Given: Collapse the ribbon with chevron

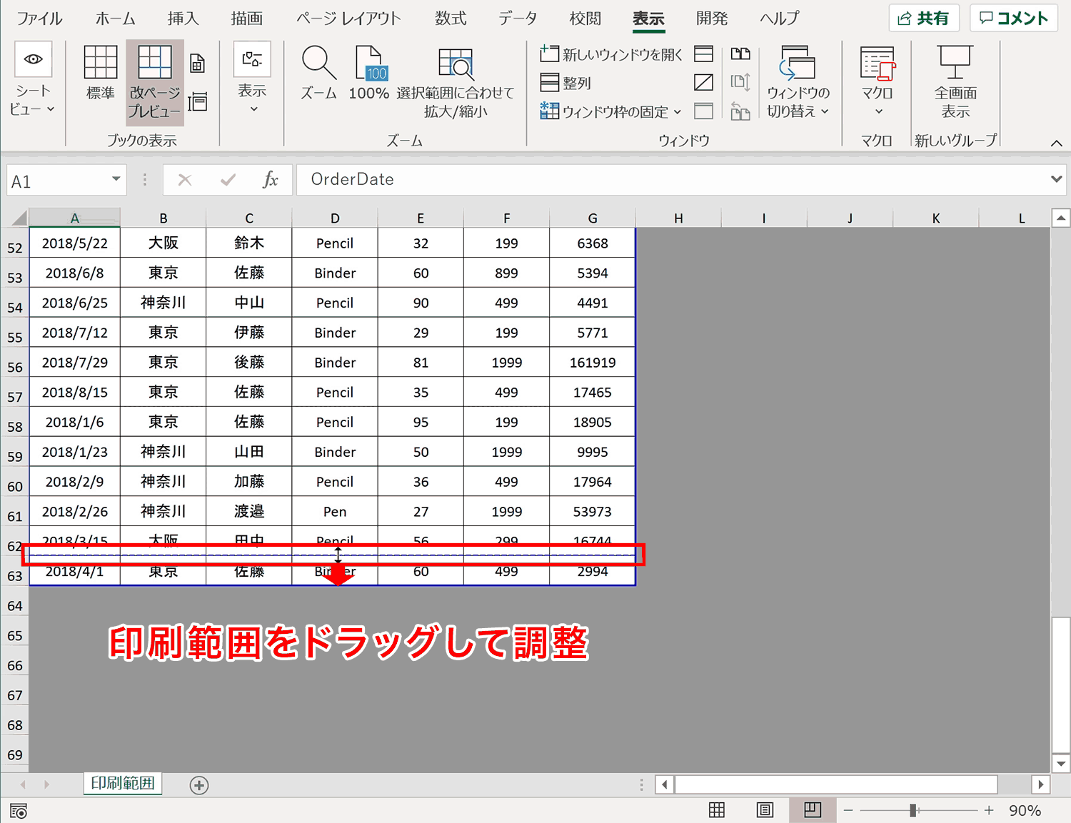Looking at the screenshot, I should (x=1057, y=143).
